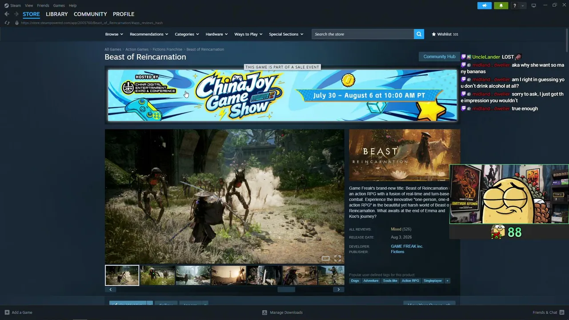Expand the Recommendations menu
Image resolution: width=569 pixels, height=320 pixels.
149,34
